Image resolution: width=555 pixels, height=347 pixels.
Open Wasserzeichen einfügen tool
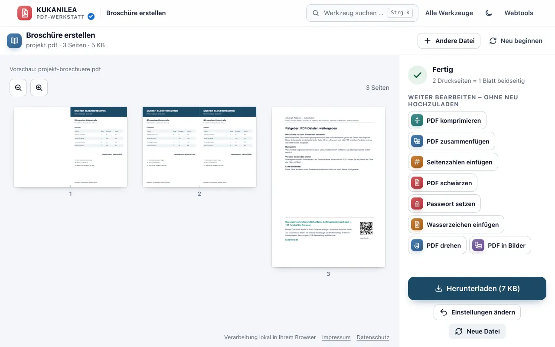point(456,225)
